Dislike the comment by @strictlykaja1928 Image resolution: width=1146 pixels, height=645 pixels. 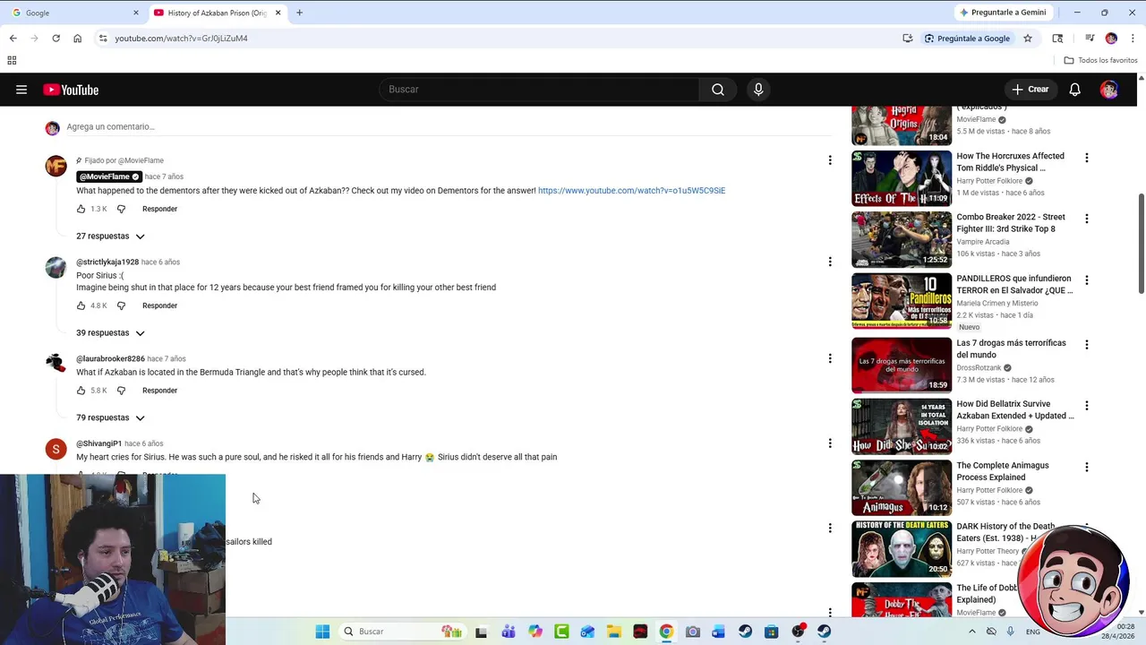(122, 305)
